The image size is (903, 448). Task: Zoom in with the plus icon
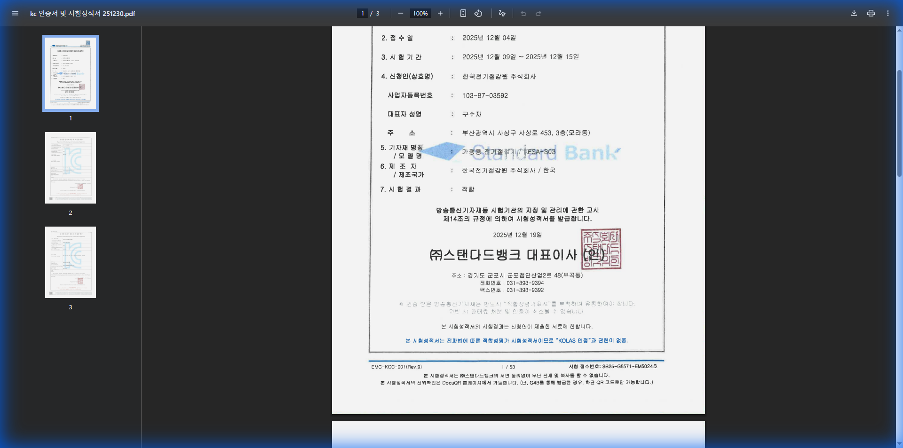[x=440, y=13]
